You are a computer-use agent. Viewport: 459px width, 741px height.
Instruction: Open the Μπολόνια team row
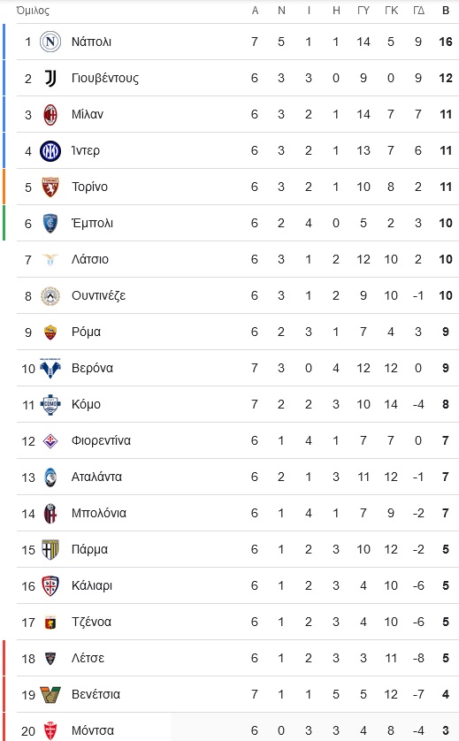[238, 513]
